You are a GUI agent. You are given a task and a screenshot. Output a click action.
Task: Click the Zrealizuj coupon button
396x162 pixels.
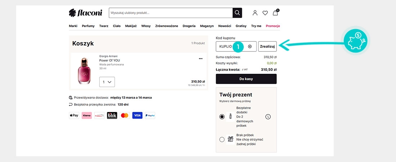(x=267, y=46)
